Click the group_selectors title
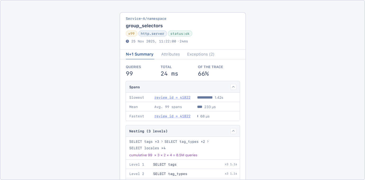 coord(144,26)
